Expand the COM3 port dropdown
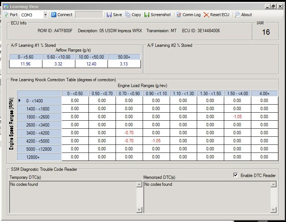This screenshot has height=222, width=286. [45, 15]
